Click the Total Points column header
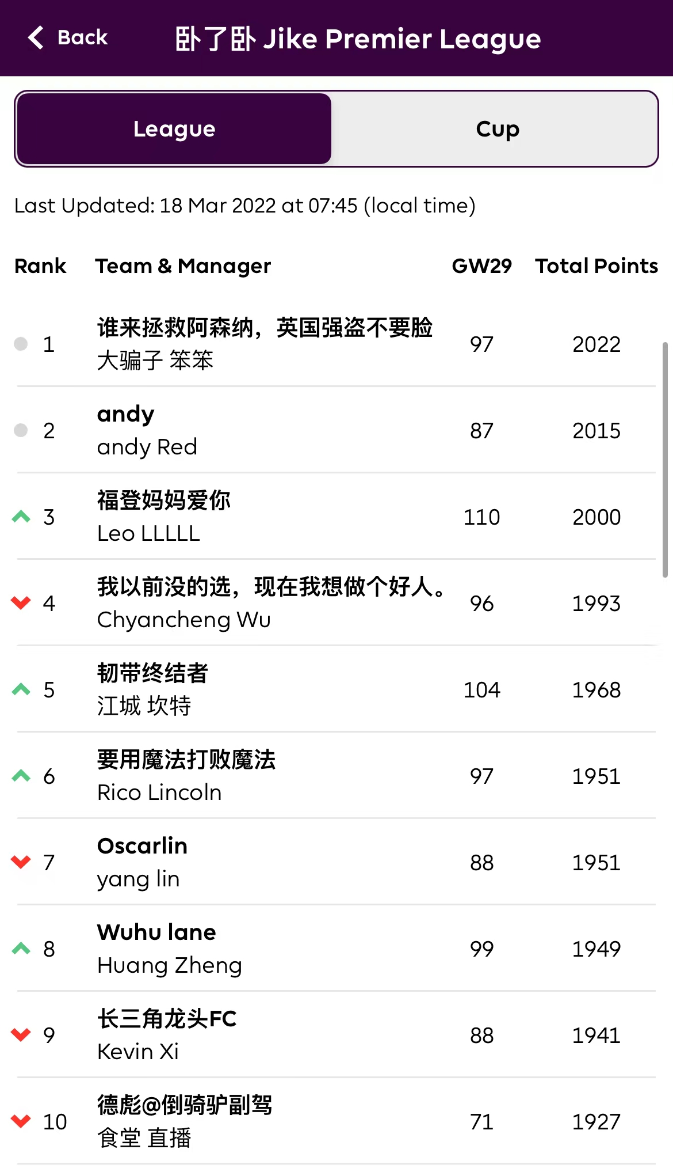The image size is (673, 1168). pos(596,266)
